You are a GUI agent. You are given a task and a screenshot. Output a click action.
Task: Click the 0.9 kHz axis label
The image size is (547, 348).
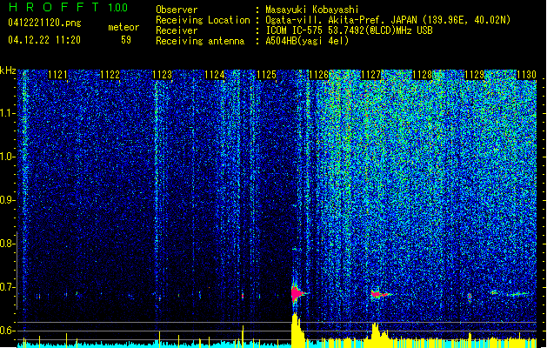(7, 200)
